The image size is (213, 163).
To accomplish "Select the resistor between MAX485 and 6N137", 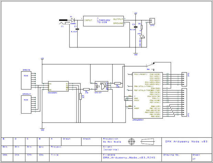I will point(86,89).
